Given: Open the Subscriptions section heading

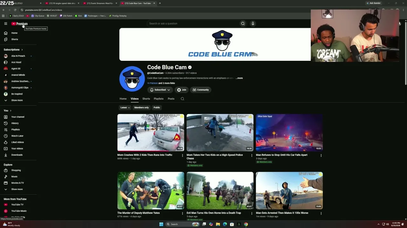Looking at the screenshot, I should pos(13,50).
